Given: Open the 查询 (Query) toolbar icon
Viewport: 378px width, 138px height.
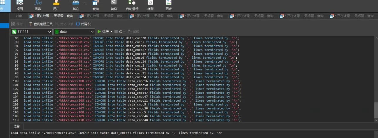Looking at the screenshot, I should (x=96, y=5).
